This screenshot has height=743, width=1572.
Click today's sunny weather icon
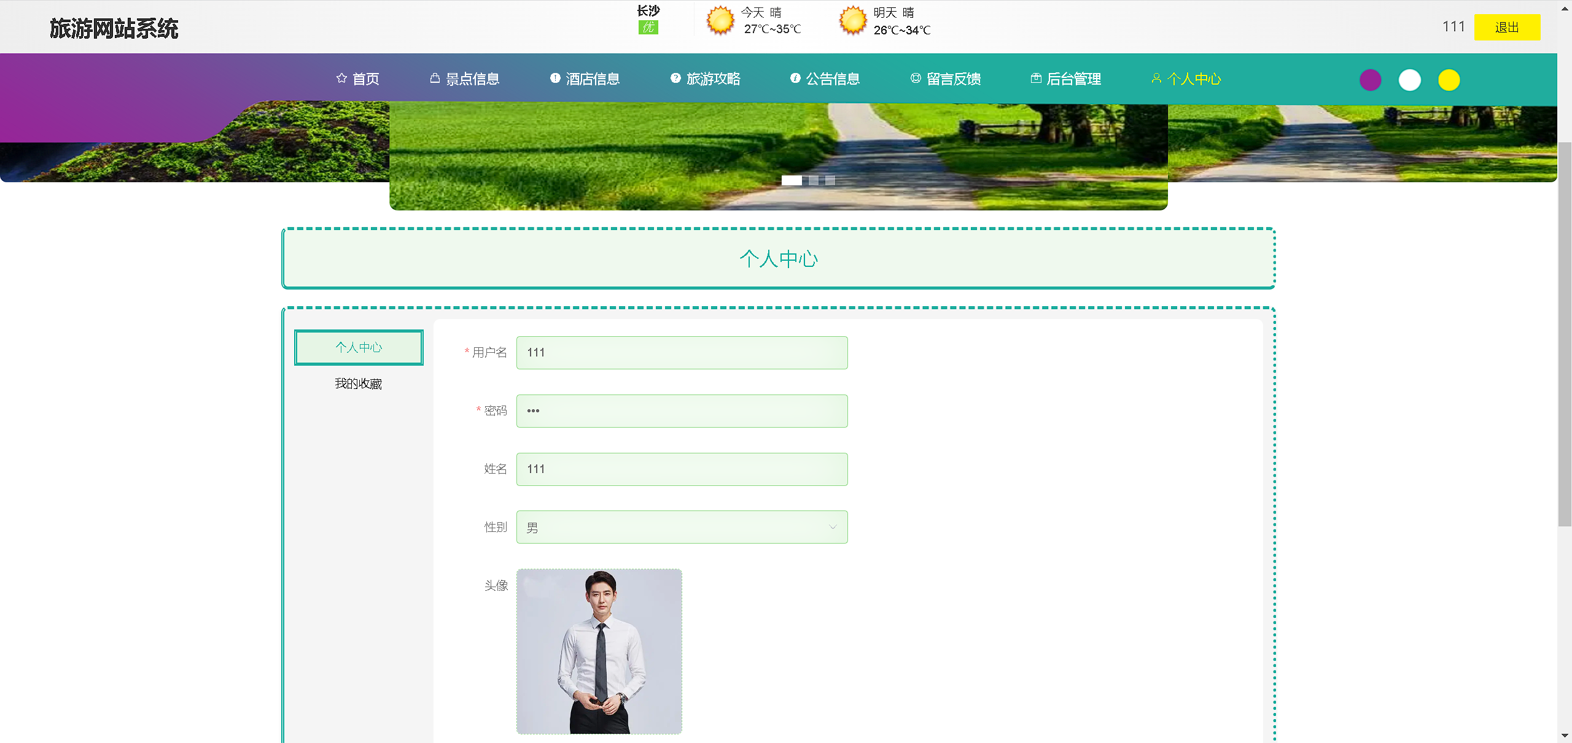click(x=720, y=20)
